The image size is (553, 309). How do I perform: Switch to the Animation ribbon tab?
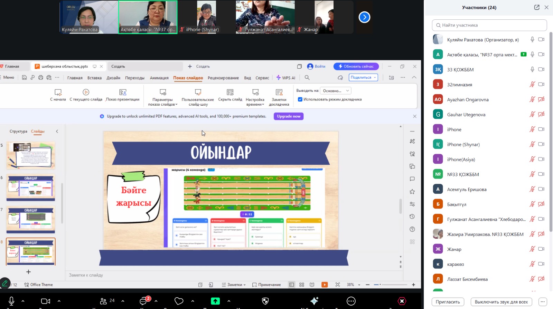pyautogui.click(x=159, y=78)
